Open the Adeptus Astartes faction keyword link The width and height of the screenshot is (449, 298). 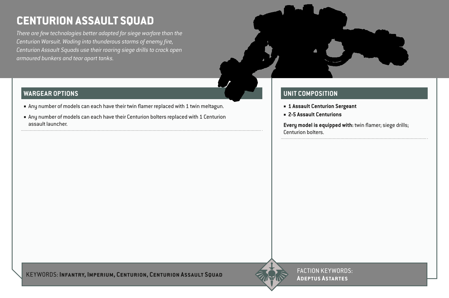coord(322,278)
